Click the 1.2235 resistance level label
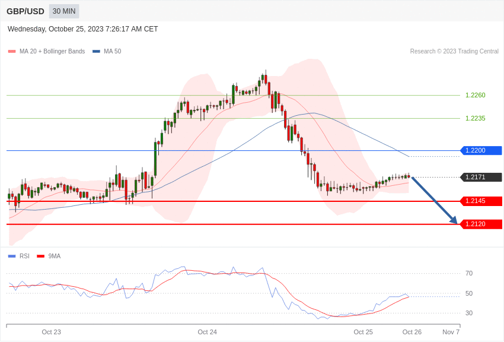Viewport: 504px width, 342px height. [476, 118]
